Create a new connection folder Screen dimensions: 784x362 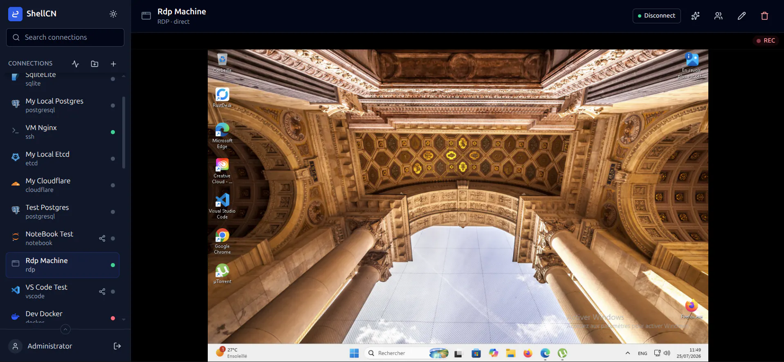[94, 64]
